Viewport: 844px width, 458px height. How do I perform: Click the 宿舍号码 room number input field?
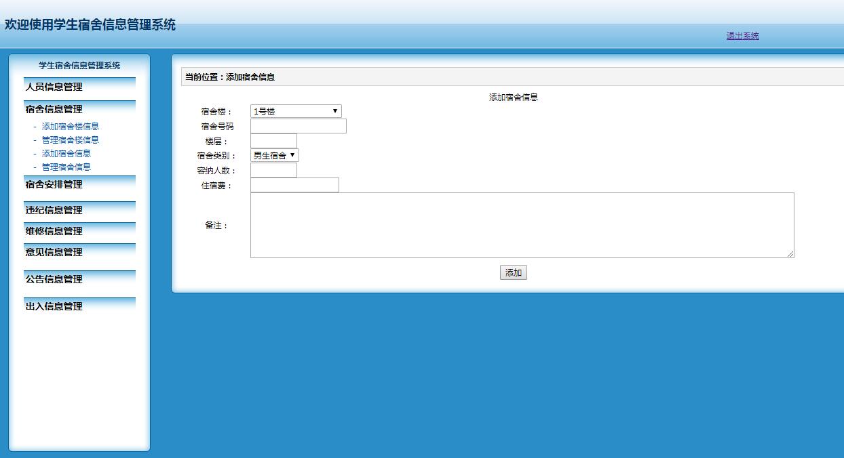pos(297,125)
